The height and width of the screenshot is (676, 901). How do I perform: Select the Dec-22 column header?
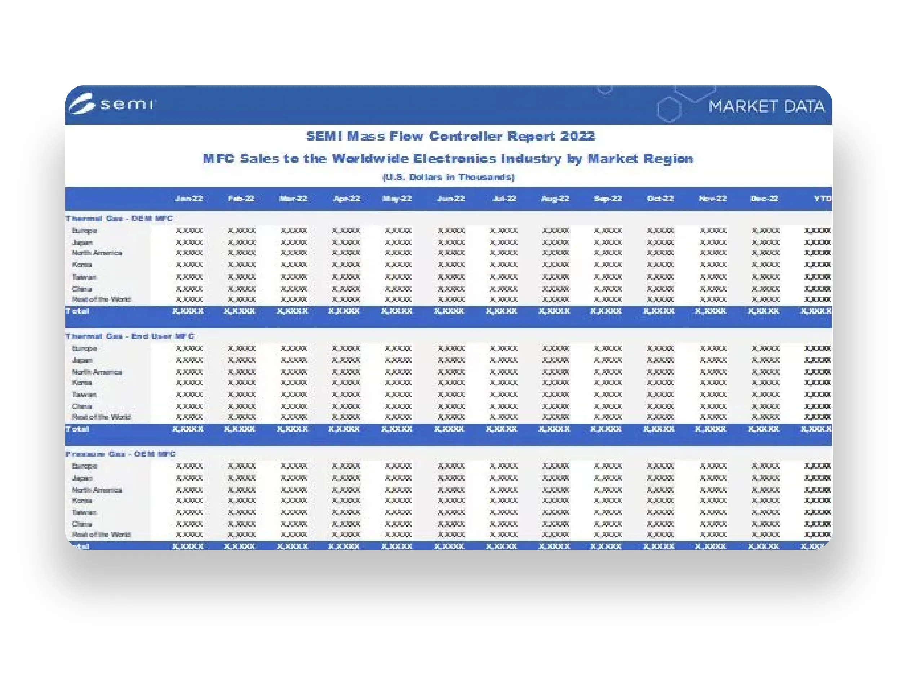click(x=764, y=199)
